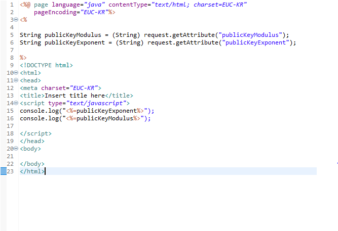Click the <html> opening tag text
The image size is (338, 231).
click(x=30, y=73)
